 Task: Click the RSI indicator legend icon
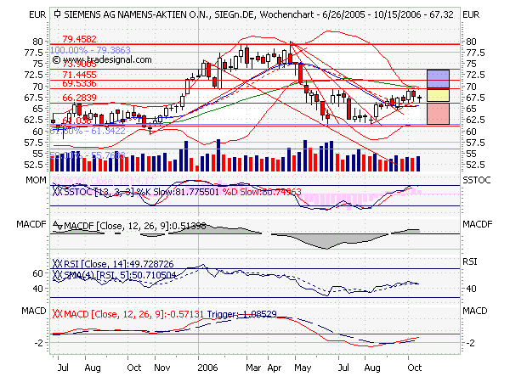pyautogui.click(x=57, y=264)
